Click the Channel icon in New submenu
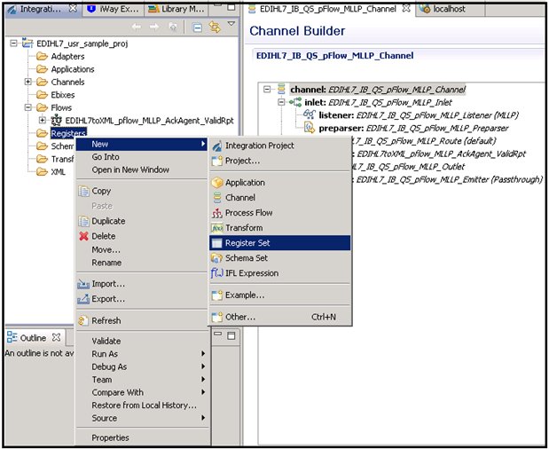 pyautogui.click(x=217, y=198)
